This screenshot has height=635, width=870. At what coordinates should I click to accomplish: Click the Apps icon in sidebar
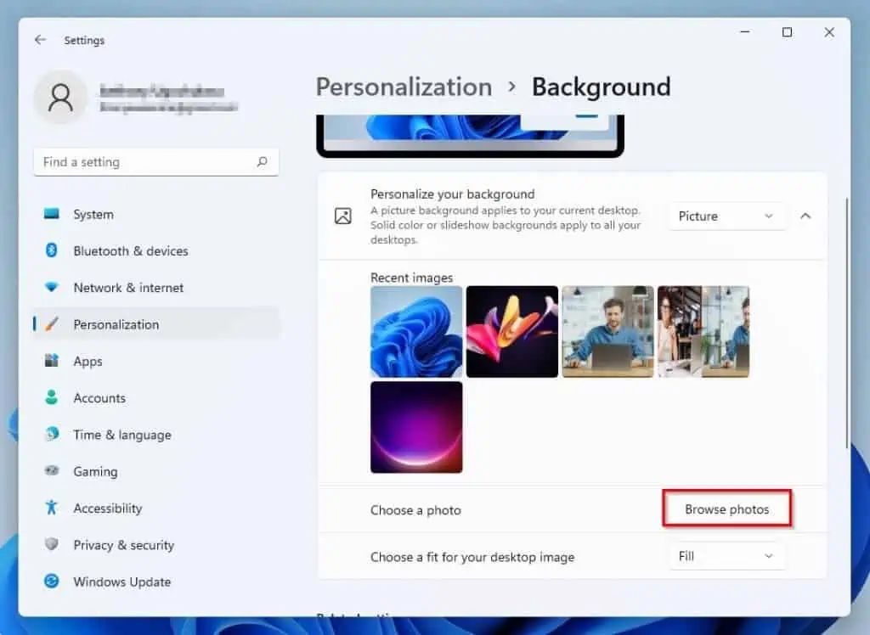[52, 361]
